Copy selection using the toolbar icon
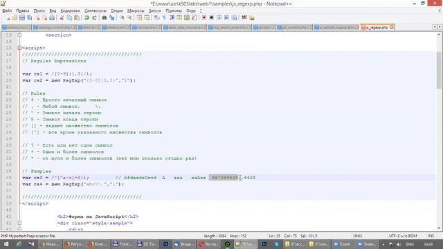The height and width of the screenshot is (249, 443). coord(69,18)
